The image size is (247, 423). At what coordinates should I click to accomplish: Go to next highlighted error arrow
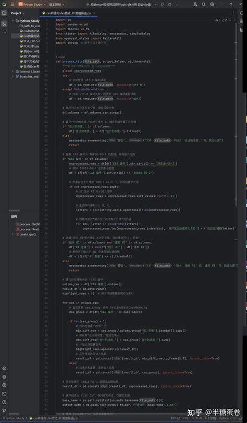point(235,20)
